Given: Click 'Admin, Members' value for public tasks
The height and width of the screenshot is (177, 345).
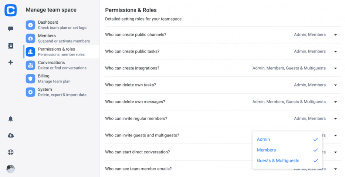Looking at the screenshot, I should [x=310, y=51].
